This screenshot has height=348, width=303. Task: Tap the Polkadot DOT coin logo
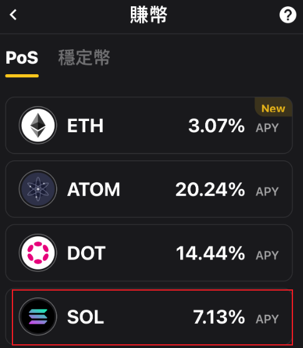38,253
